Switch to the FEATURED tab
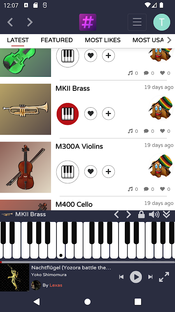 pos(57,40)
